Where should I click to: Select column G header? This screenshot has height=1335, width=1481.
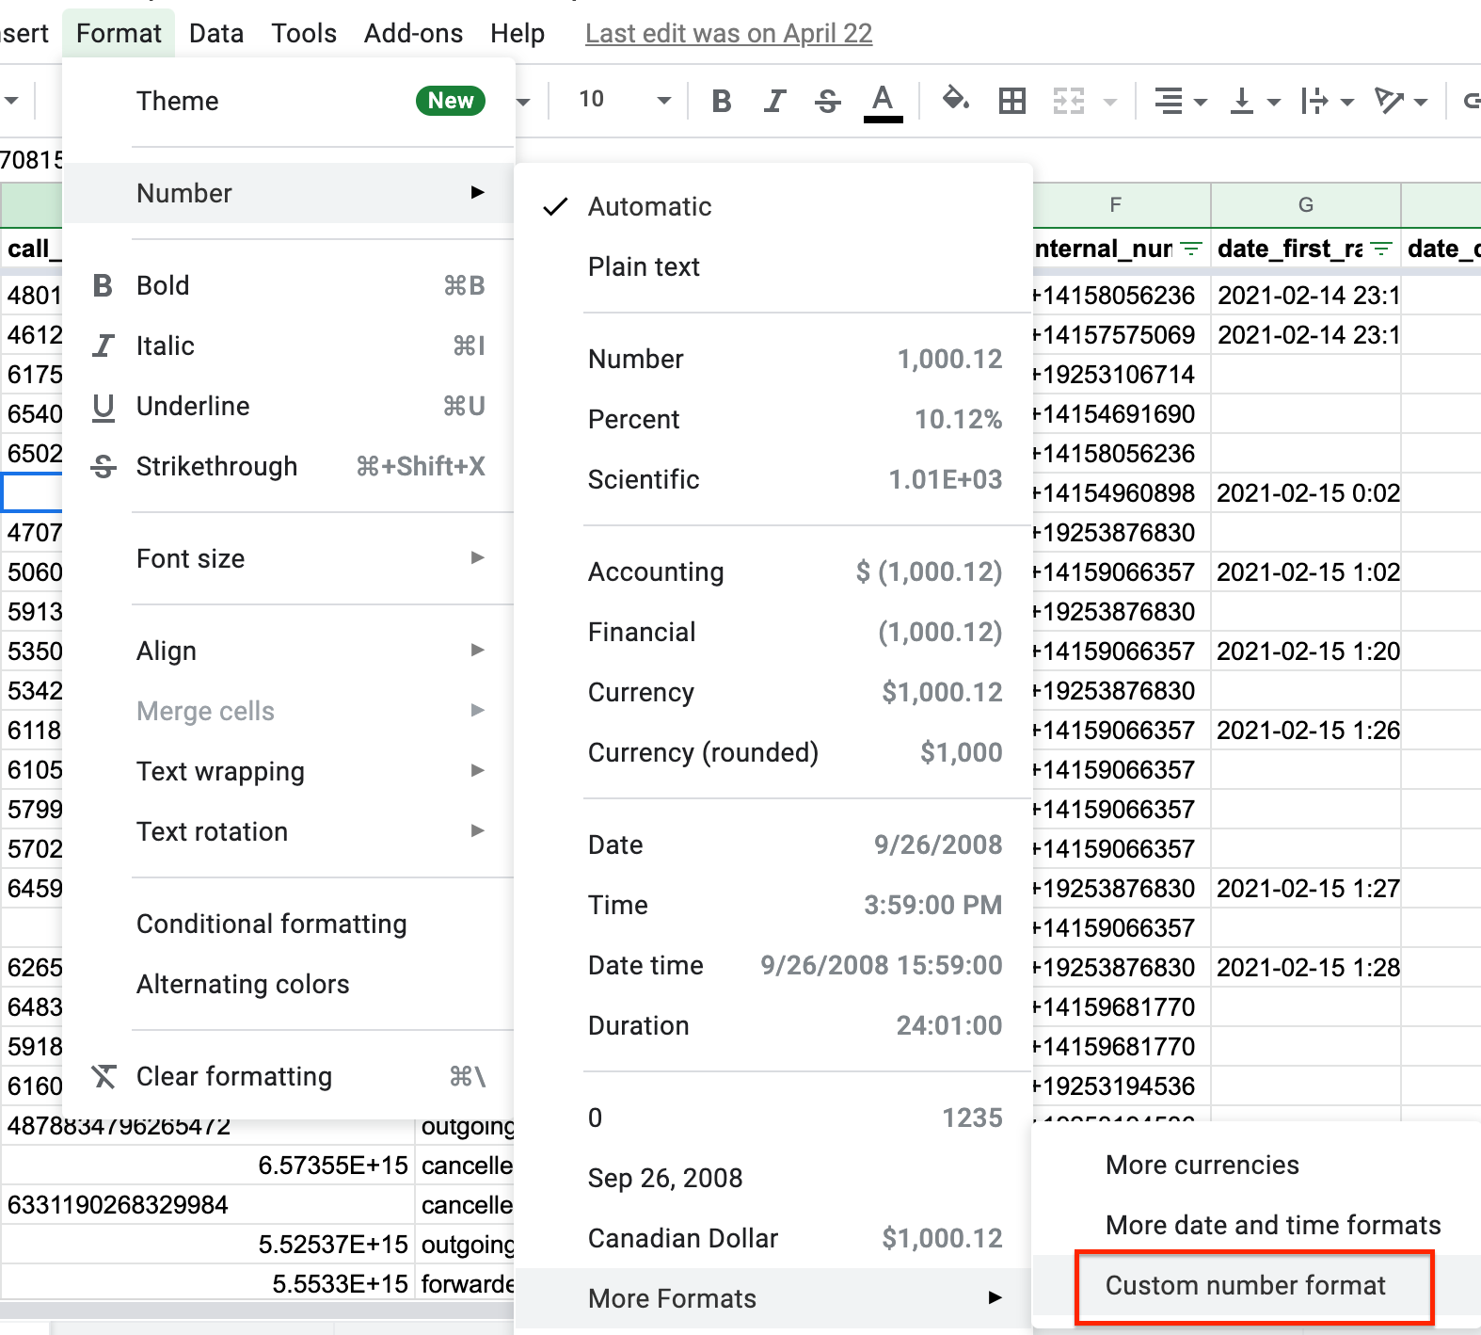pyautogui.click(x=1306, y=205)
